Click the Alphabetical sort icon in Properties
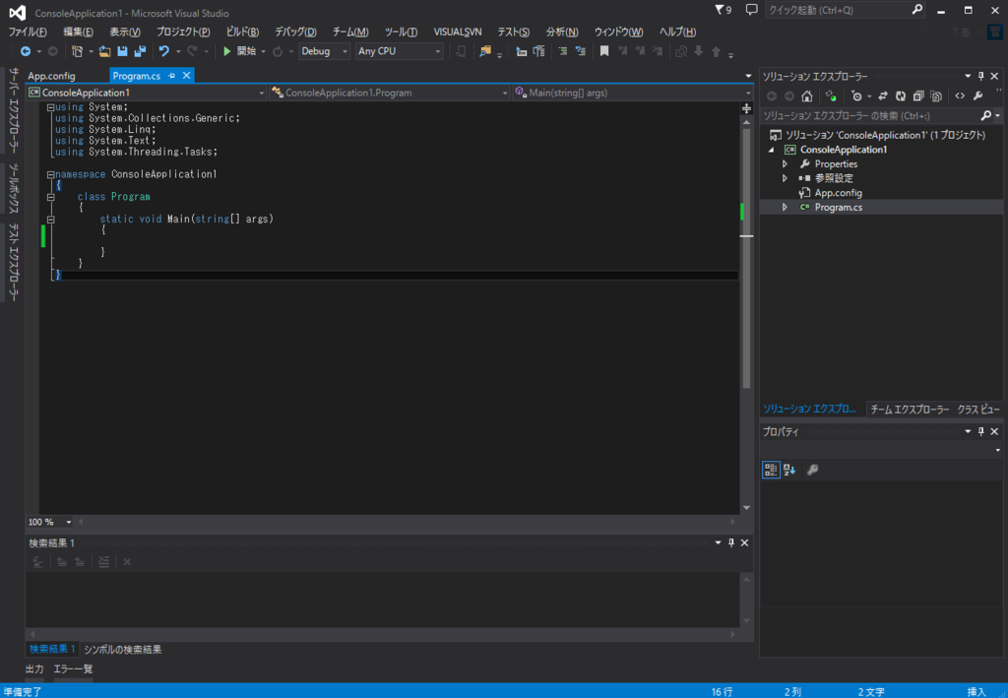The height and width of the screenshot is (698, 1008). pyautogui.click(x=789, y=470)
